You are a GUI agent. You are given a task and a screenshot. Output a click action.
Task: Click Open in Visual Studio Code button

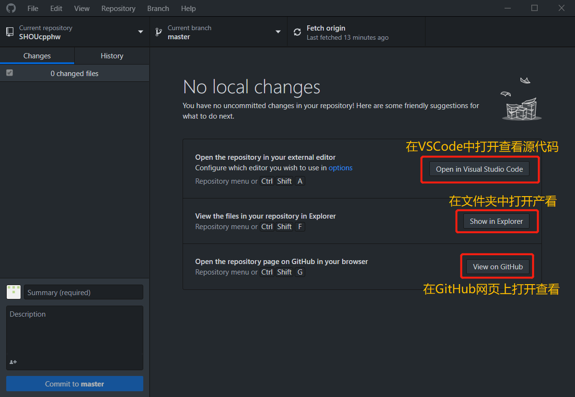pyautogui.click(x=479, y=169)
